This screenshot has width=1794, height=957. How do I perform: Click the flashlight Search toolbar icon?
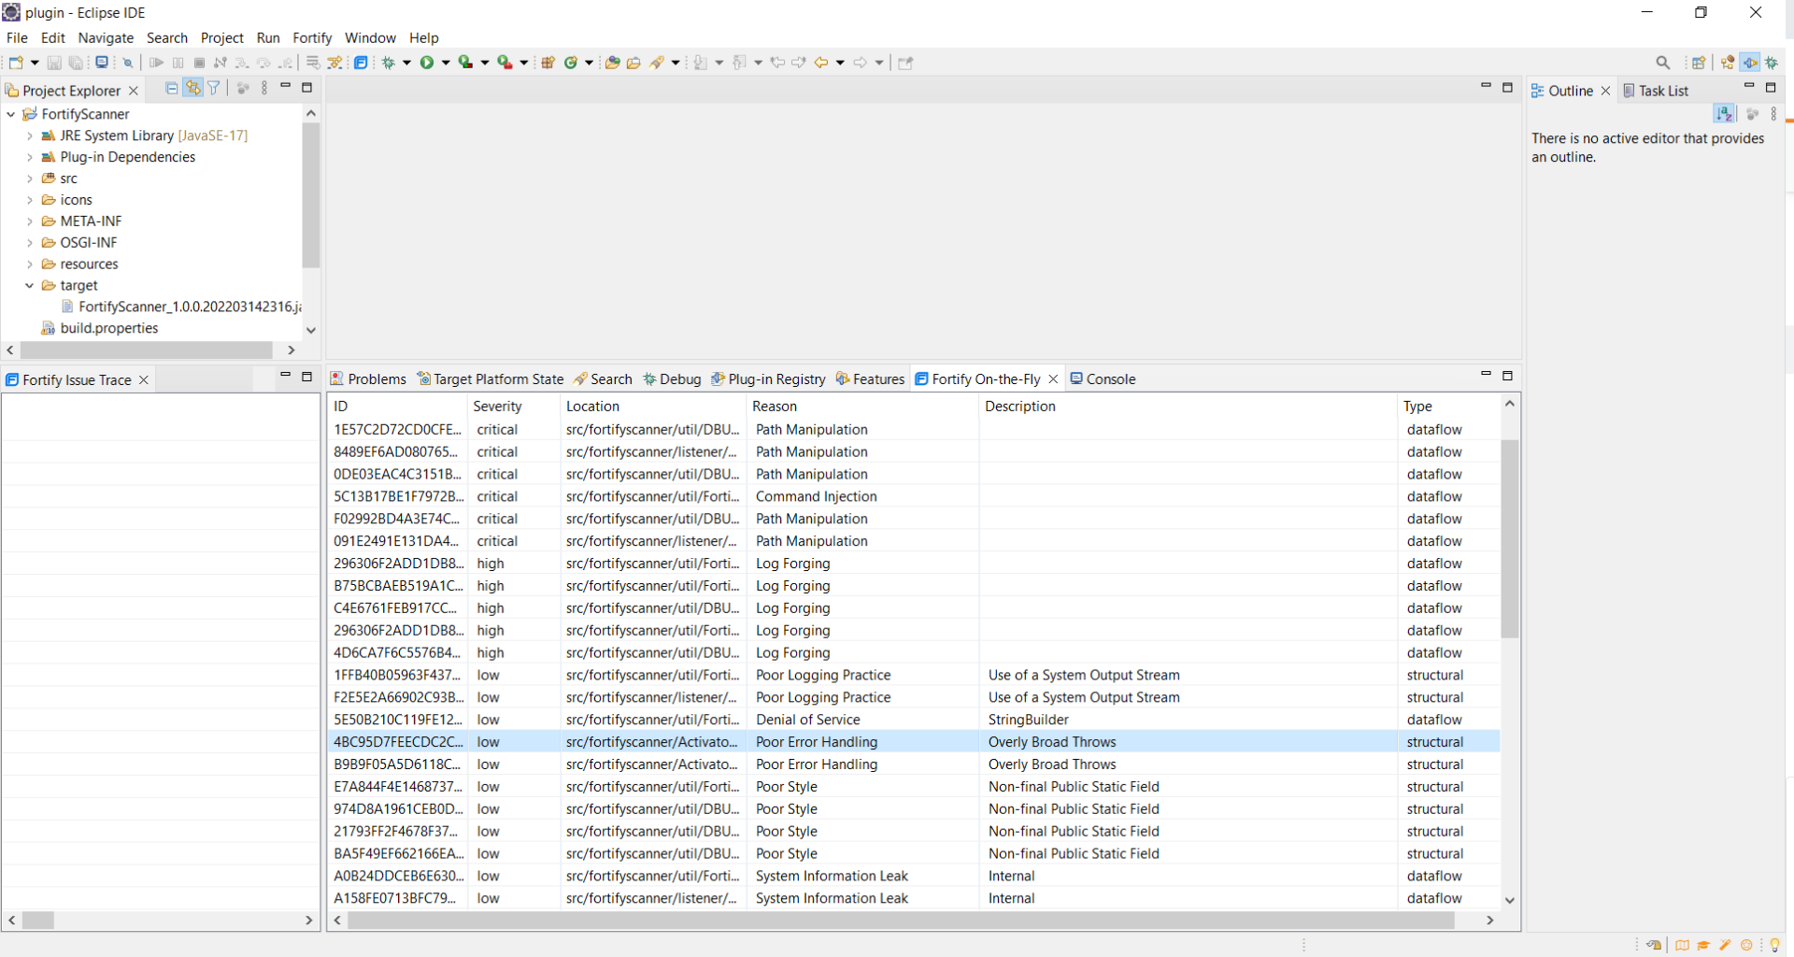pyautogui.click(x=657, y=63)
